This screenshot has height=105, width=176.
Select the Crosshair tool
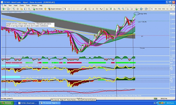point(69,9)
